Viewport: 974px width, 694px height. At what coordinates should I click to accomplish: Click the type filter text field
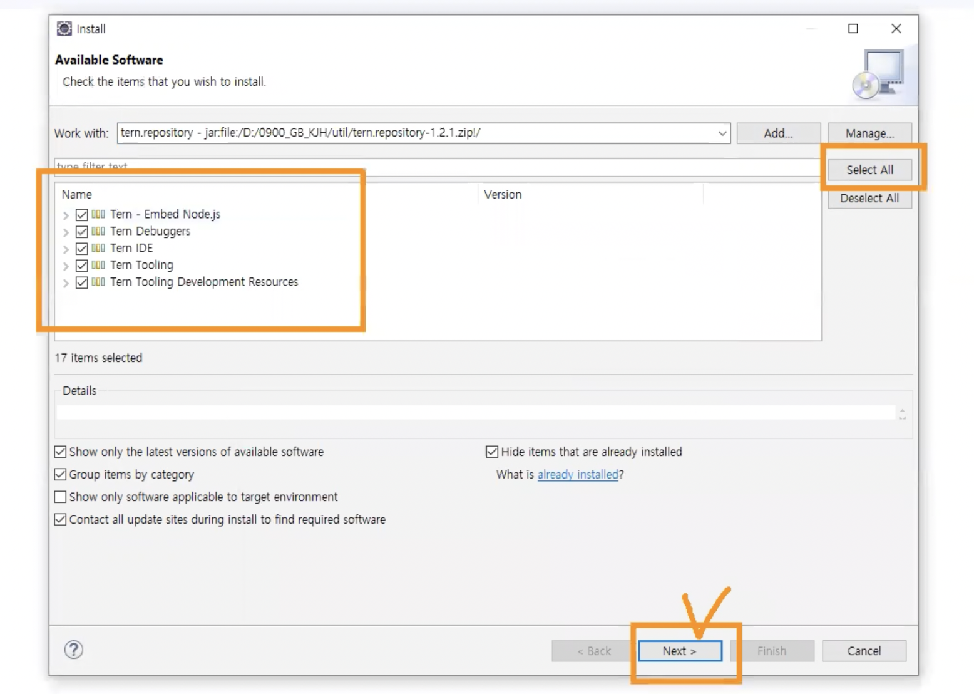[437, 167]
